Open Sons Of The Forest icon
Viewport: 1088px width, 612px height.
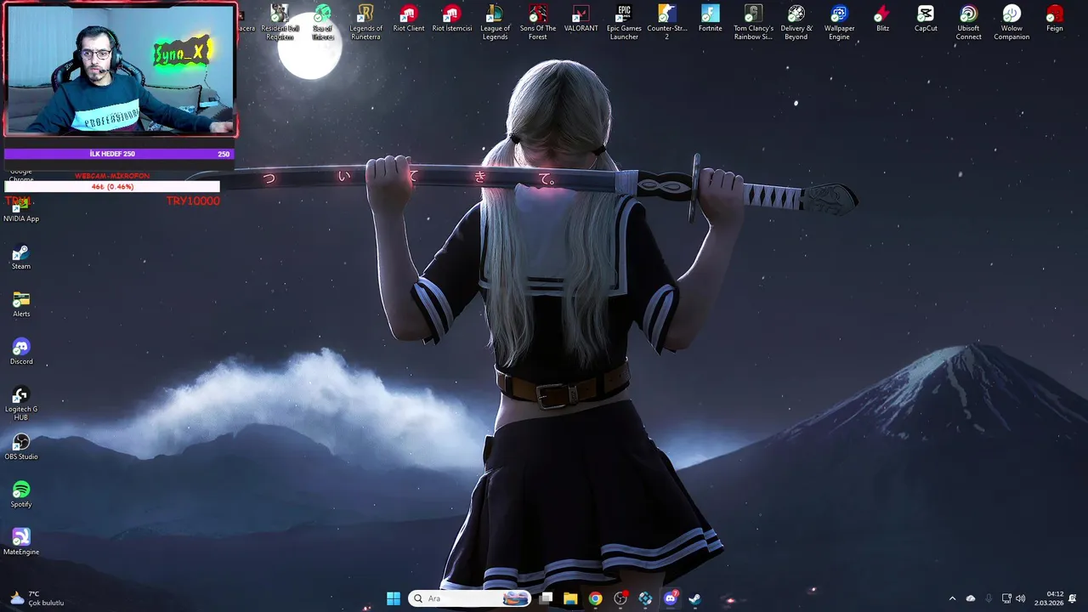click(x=538, y=22)
